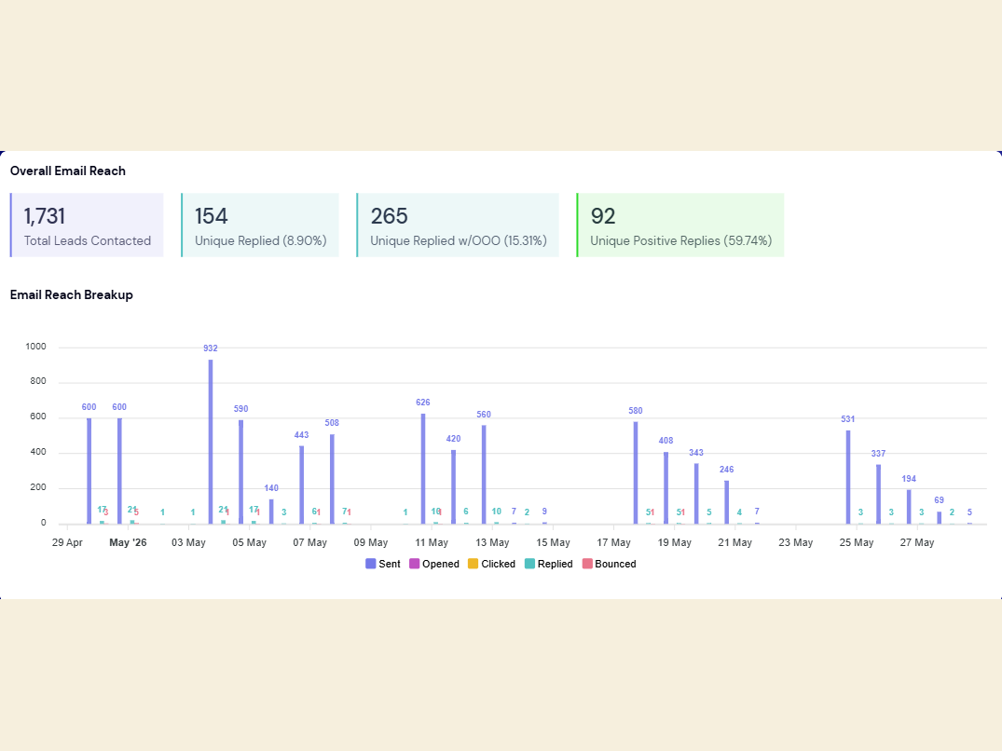Open the Unique Replied (8.90%) card
This screenshot has width=1002, height=751.
click(260, 225)
